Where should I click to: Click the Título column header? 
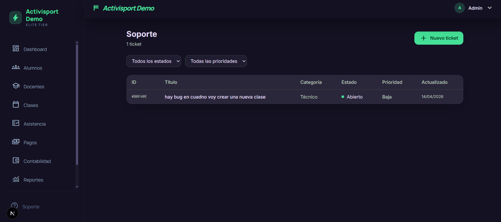click(171, 82)
